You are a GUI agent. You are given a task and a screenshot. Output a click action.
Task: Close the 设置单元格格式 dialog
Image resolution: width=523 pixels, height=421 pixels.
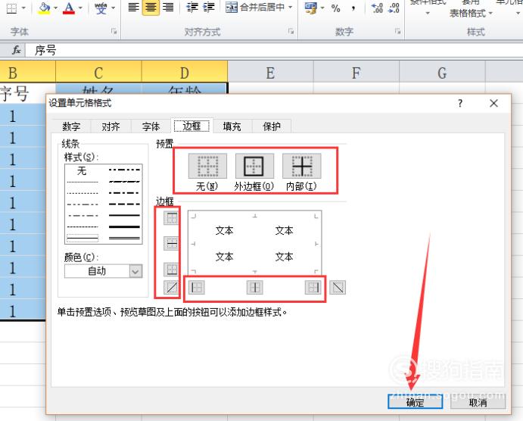[x=493, y=104]
